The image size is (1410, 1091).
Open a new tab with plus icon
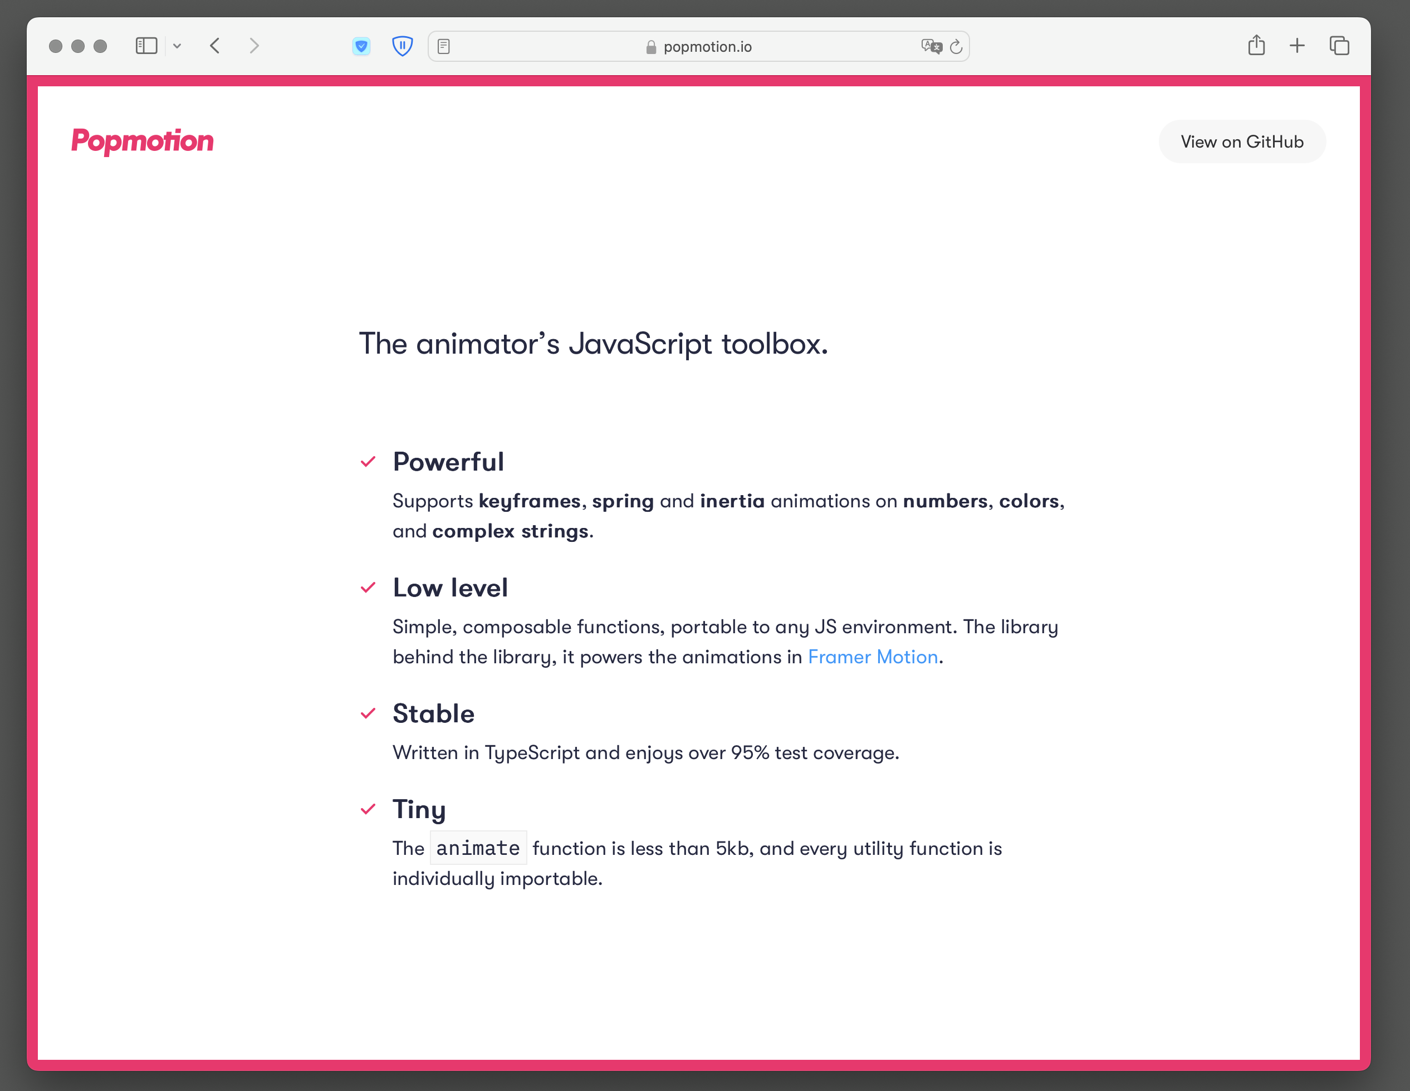click(1297, 46)
